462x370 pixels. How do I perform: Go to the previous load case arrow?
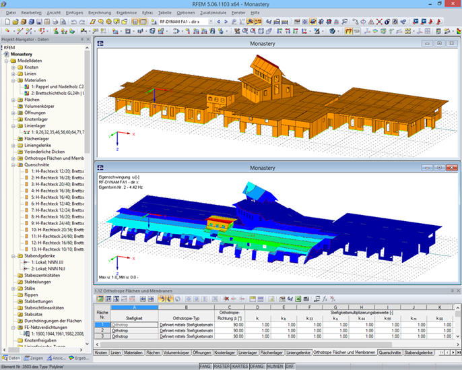218,22
